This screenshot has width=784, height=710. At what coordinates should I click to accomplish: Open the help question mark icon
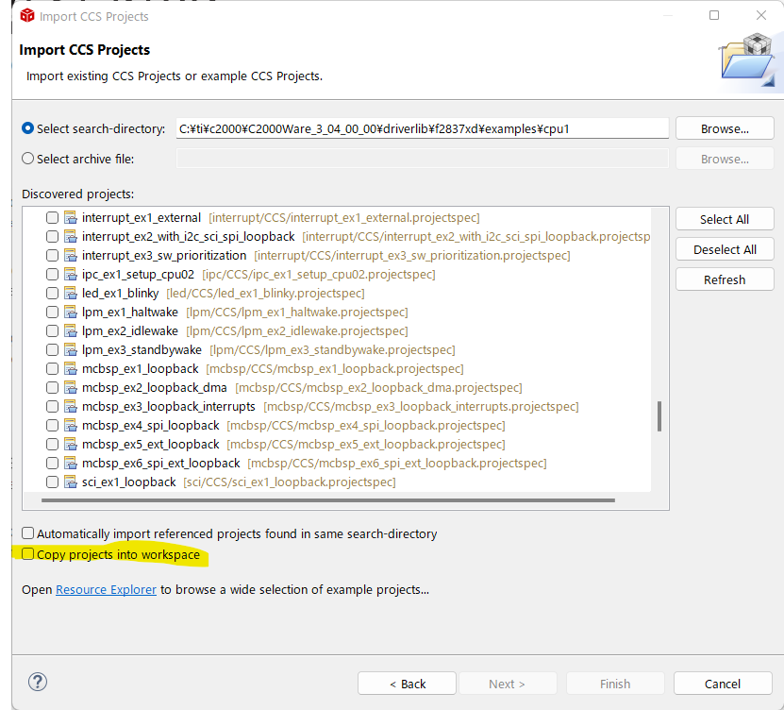click(x=38, y=682)
